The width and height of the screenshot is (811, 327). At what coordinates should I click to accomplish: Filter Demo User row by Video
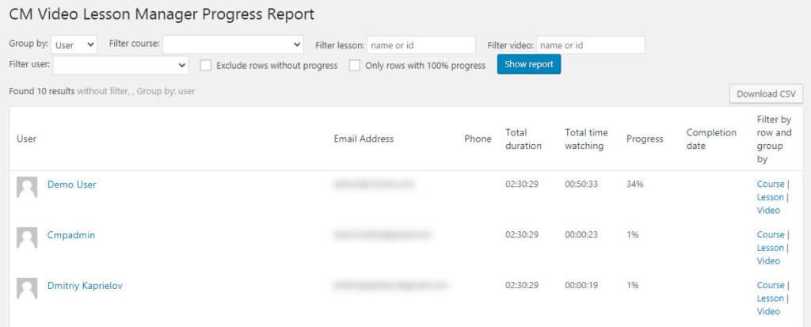[768, 210]
